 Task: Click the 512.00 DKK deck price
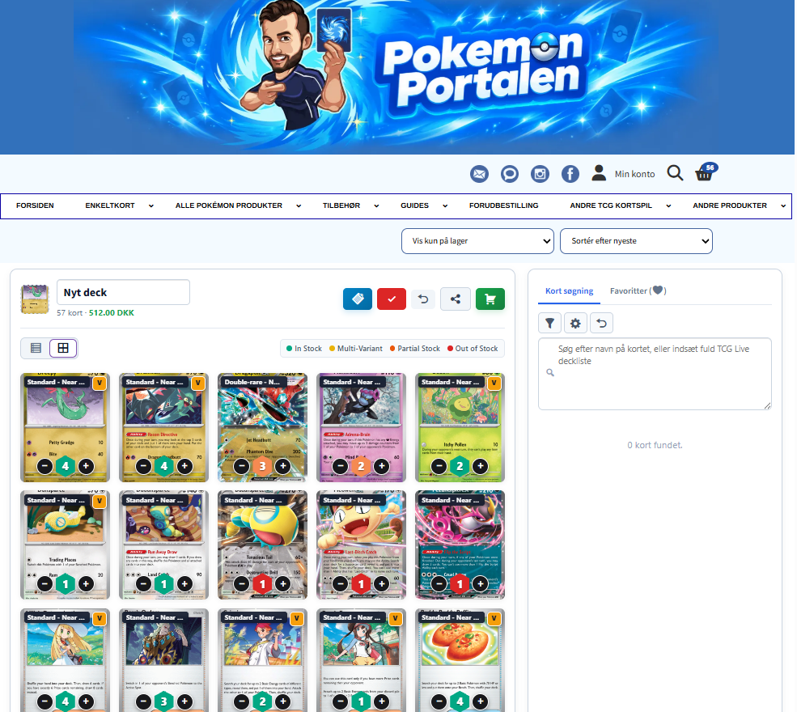pos(112,312)
